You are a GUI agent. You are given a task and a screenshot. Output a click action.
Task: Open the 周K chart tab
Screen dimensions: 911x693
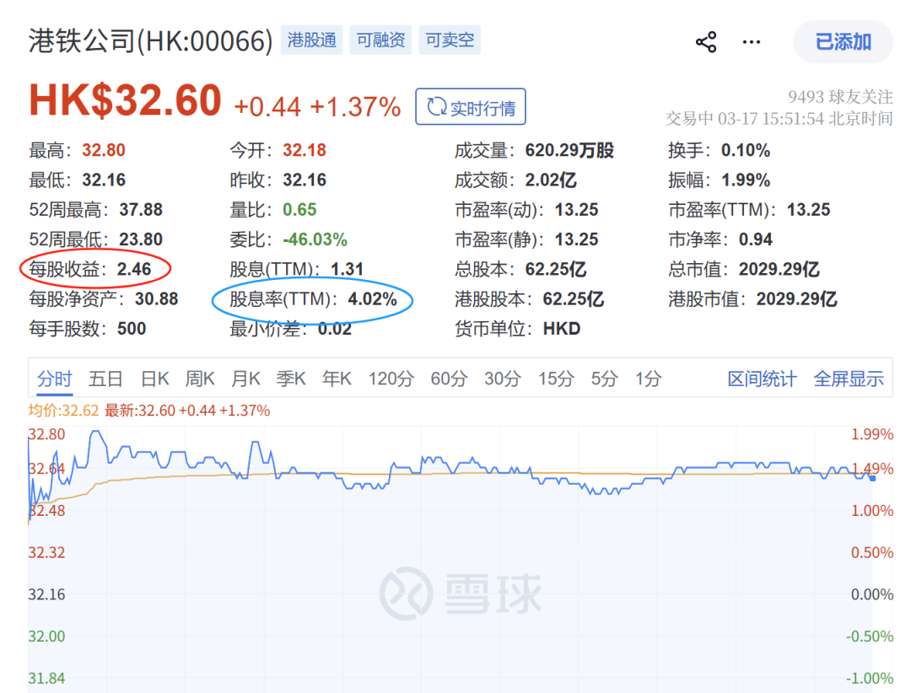pyautogui.click(x=200, y=379)
